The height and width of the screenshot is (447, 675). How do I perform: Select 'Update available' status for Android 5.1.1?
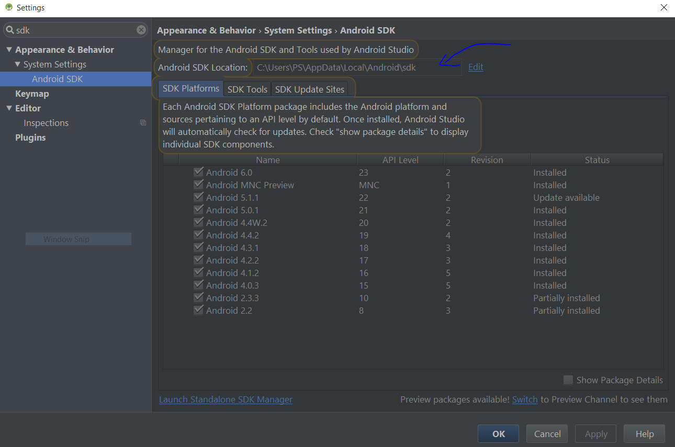566,198
